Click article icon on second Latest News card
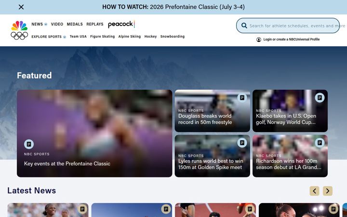Image resolution: width=347 pixels, height=217 pixels. click(166, 209)
